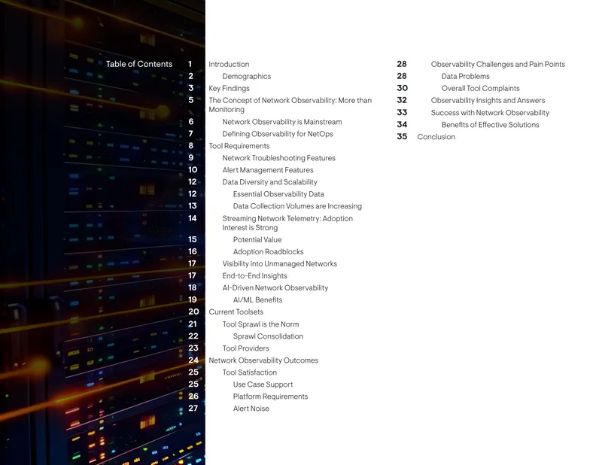
Task: Select Benefits of Effective Solutions
Action: click(490, 125)
